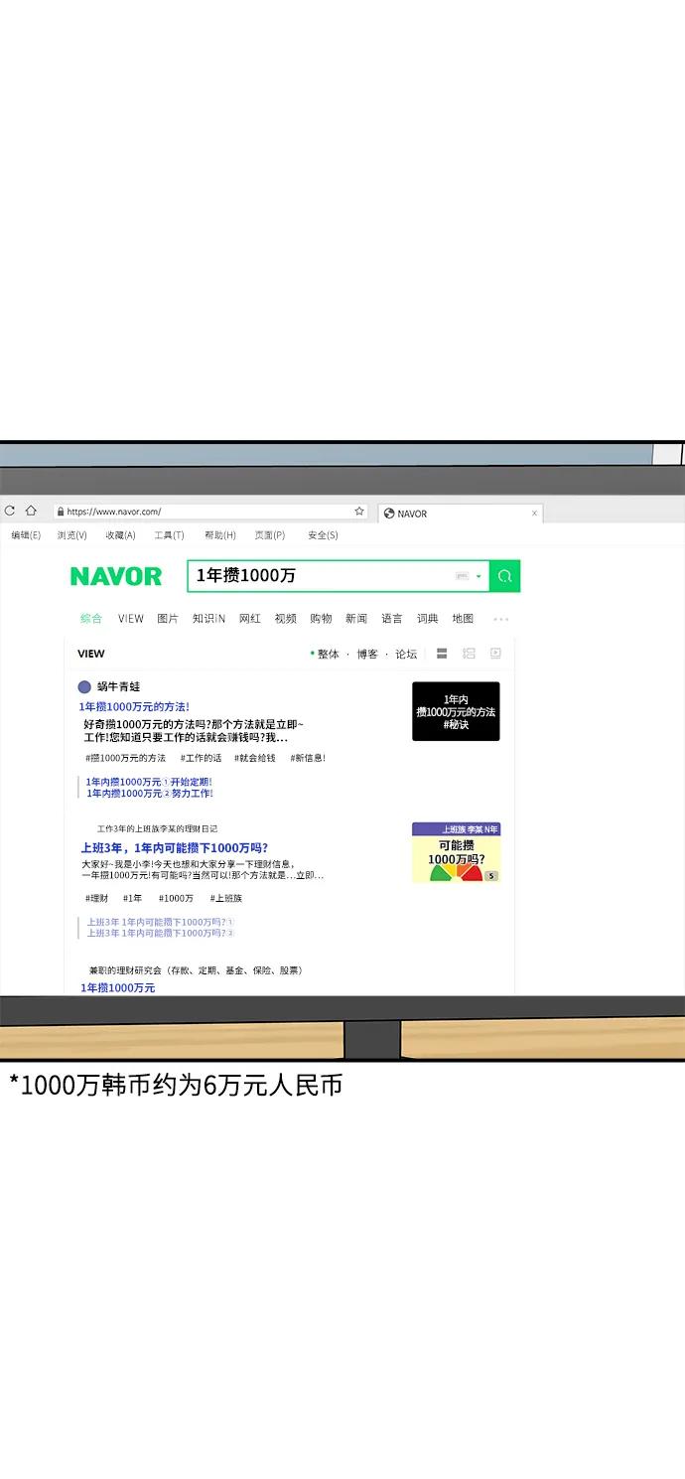Switch to the 图片 tab

(x=168, y=619)
